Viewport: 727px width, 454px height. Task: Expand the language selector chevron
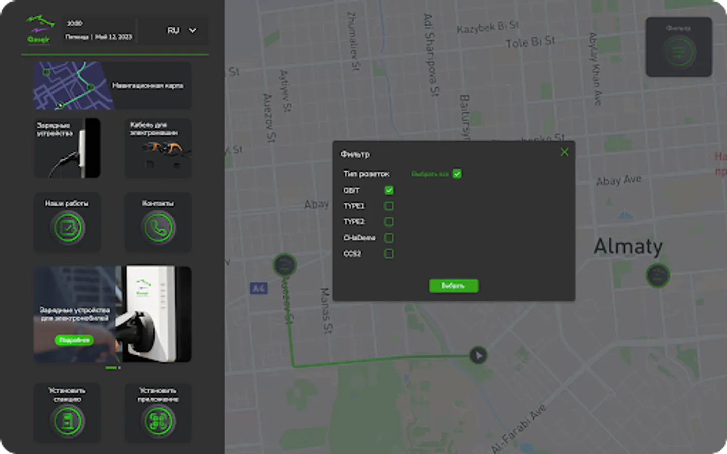click(x=192, y=31)
